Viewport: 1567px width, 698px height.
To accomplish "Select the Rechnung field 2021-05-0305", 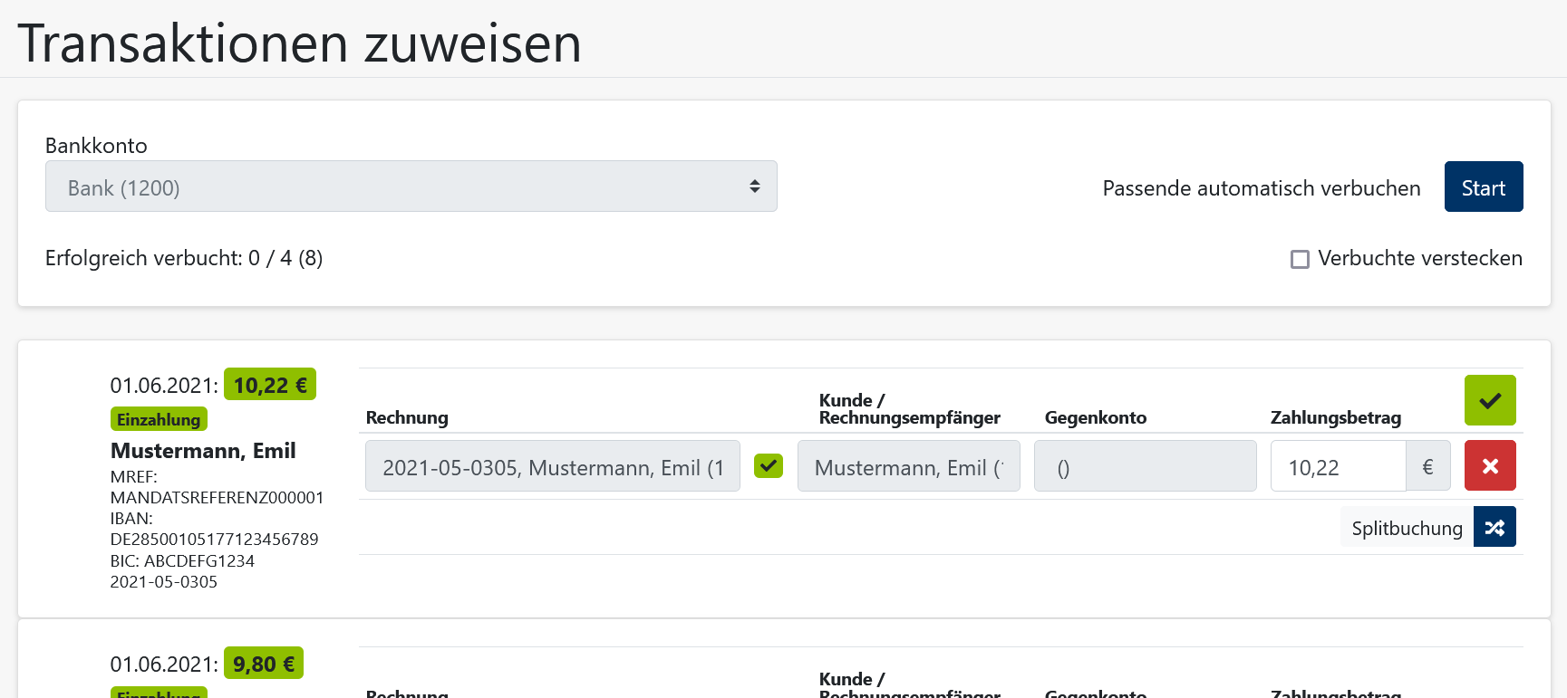I will (553, 466).
